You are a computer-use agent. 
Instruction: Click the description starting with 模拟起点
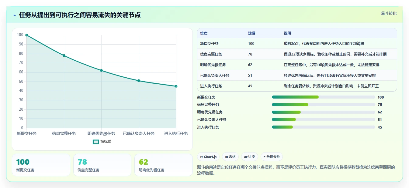click(324, 44)
